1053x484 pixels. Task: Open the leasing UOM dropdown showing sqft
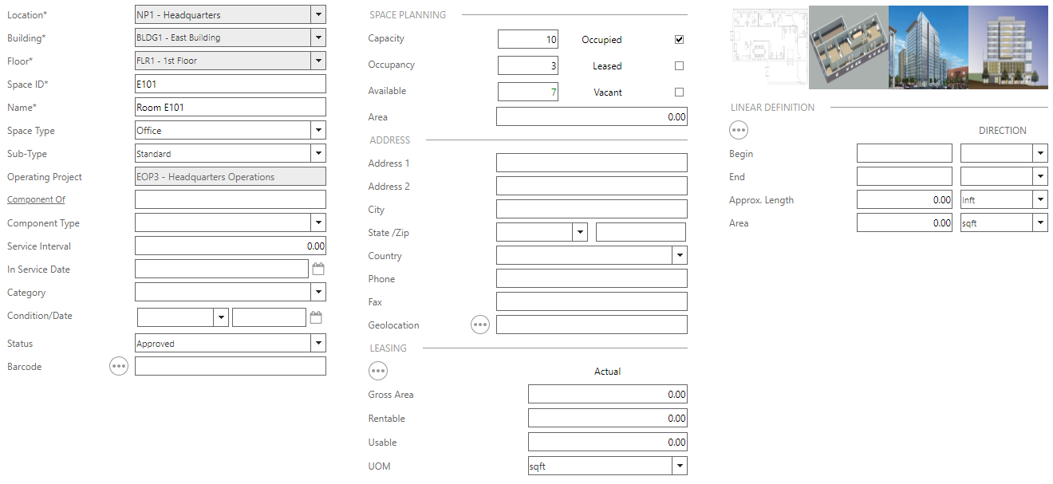[x=679, y=466]
